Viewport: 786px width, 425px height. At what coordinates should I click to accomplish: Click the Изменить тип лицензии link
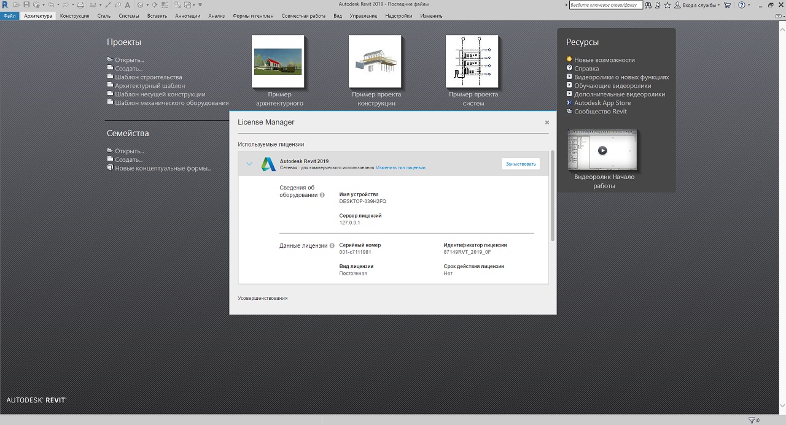click(400, 167)
